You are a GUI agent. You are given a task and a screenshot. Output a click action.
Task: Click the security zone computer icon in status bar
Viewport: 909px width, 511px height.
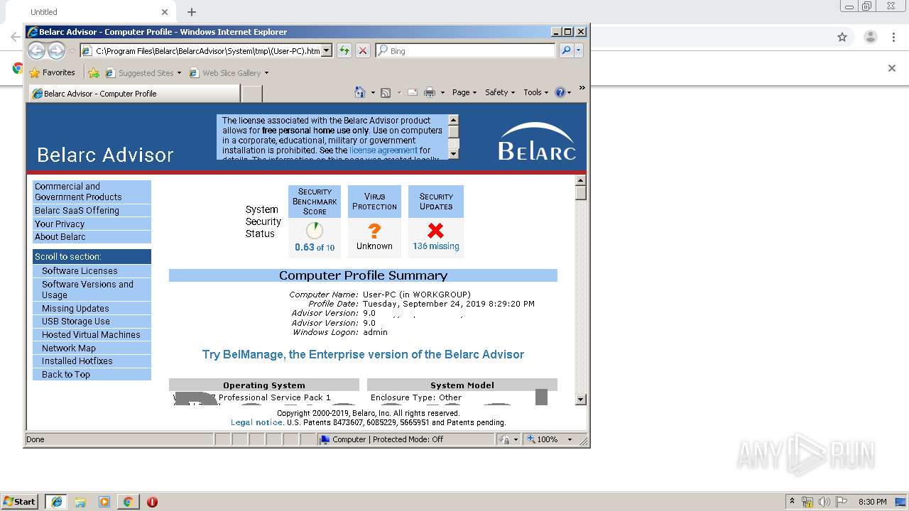[x=325, y=439]
